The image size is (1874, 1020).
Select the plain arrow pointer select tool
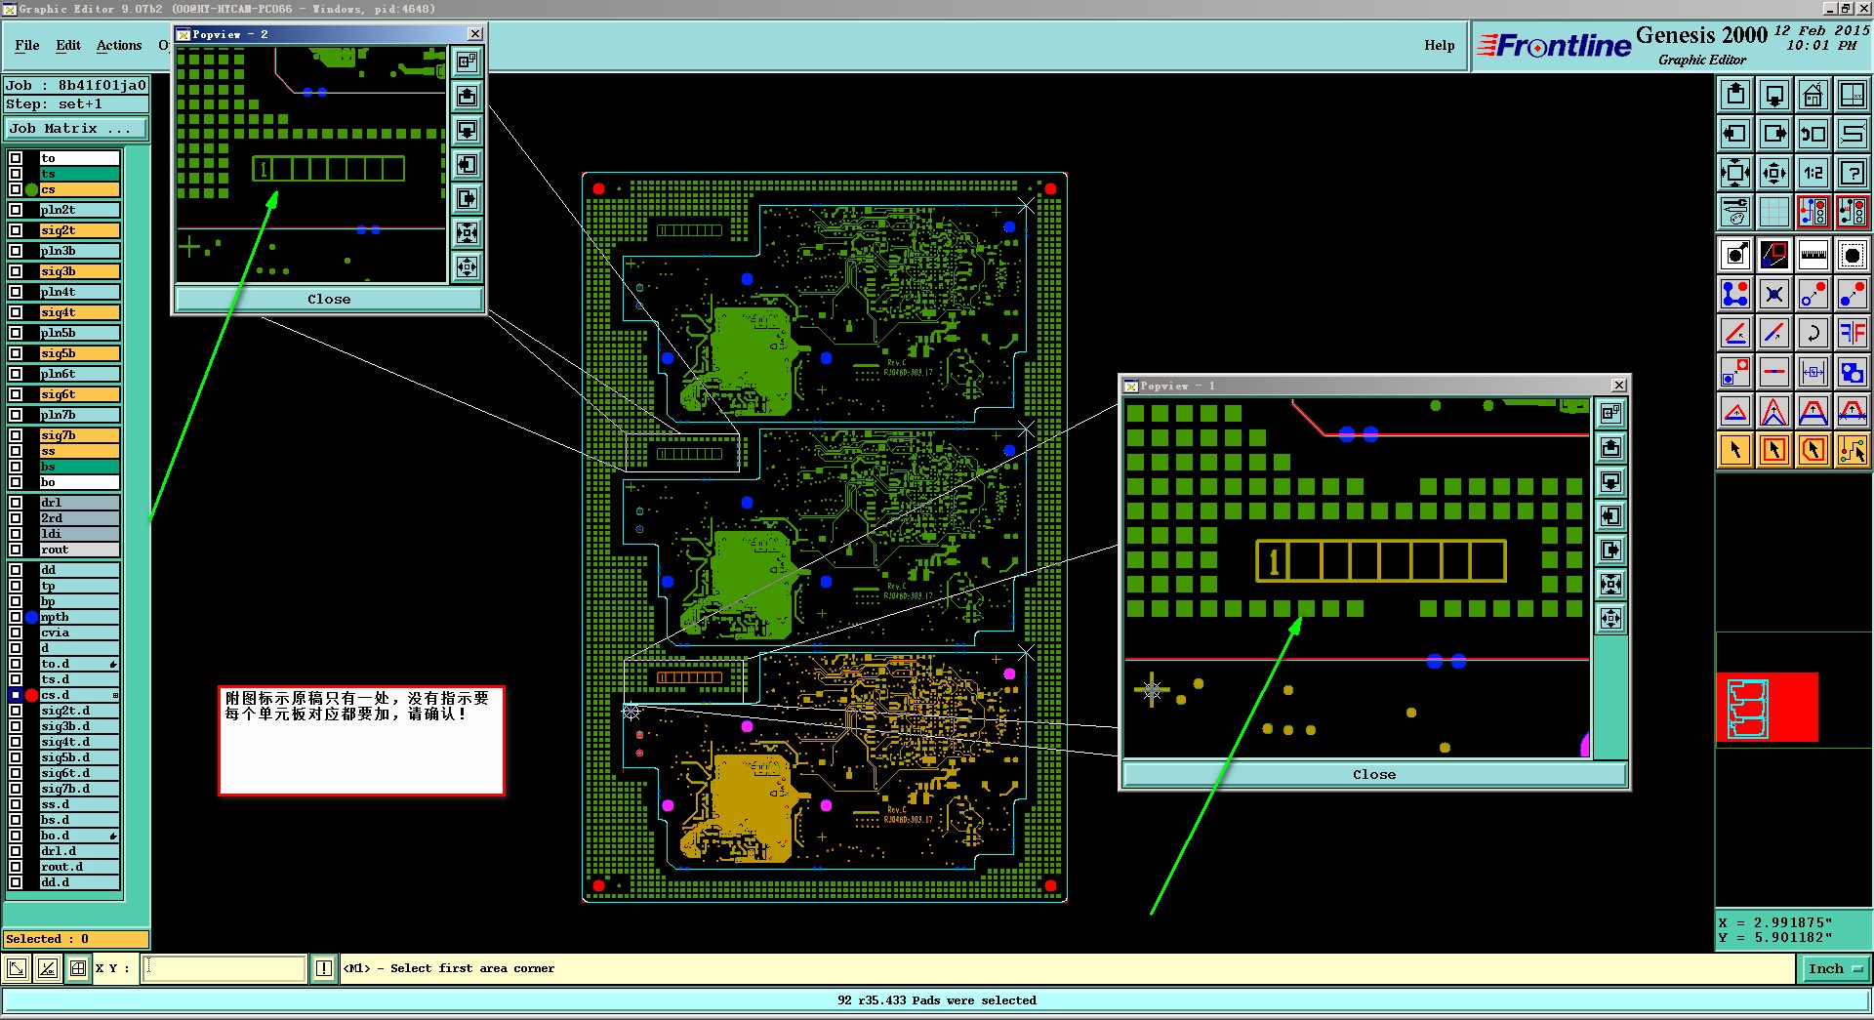click(1735, 450)
